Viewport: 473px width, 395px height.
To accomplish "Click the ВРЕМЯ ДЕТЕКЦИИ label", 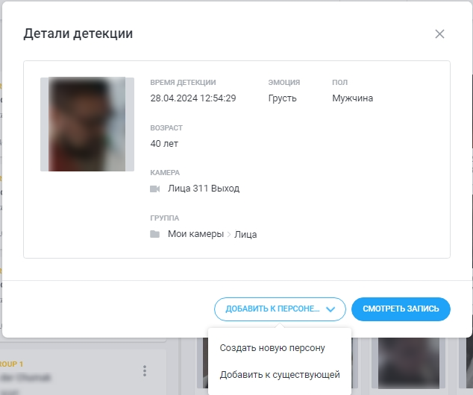I will click(x=183, y=83).
